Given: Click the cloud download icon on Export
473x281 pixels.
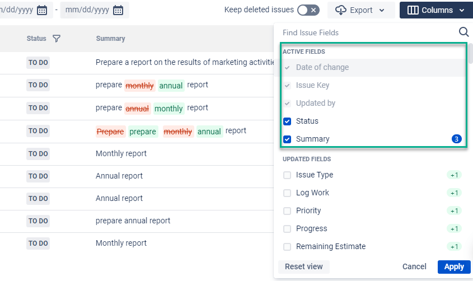Looking at the screenshot, I should pos(340,10).
